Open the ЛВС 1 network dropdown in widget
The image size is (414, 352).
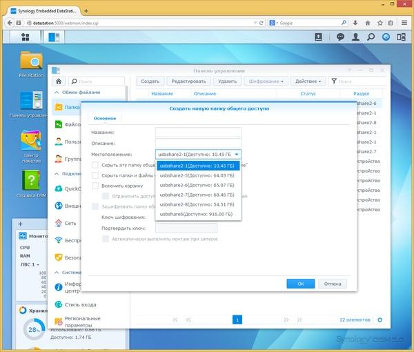(x=30, y=264)
